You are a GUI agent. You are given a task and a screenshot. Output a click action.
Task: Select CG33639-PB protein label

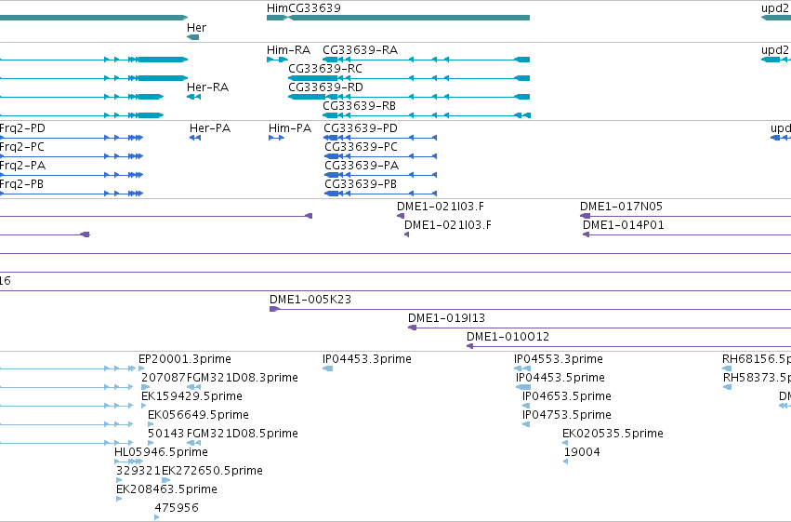(x=361, y=184)
